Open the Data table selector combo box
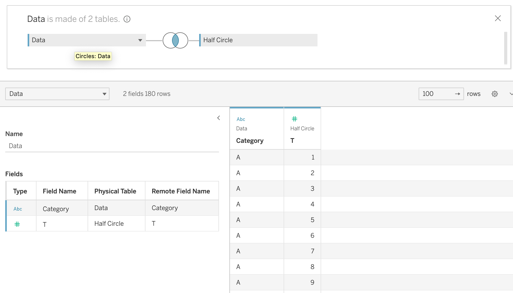This screenshot has width=513, height=293. click(57, 94)
